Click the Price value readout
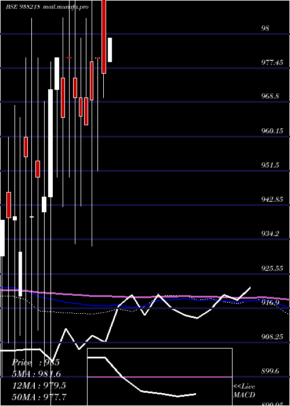 coord(36,362)
